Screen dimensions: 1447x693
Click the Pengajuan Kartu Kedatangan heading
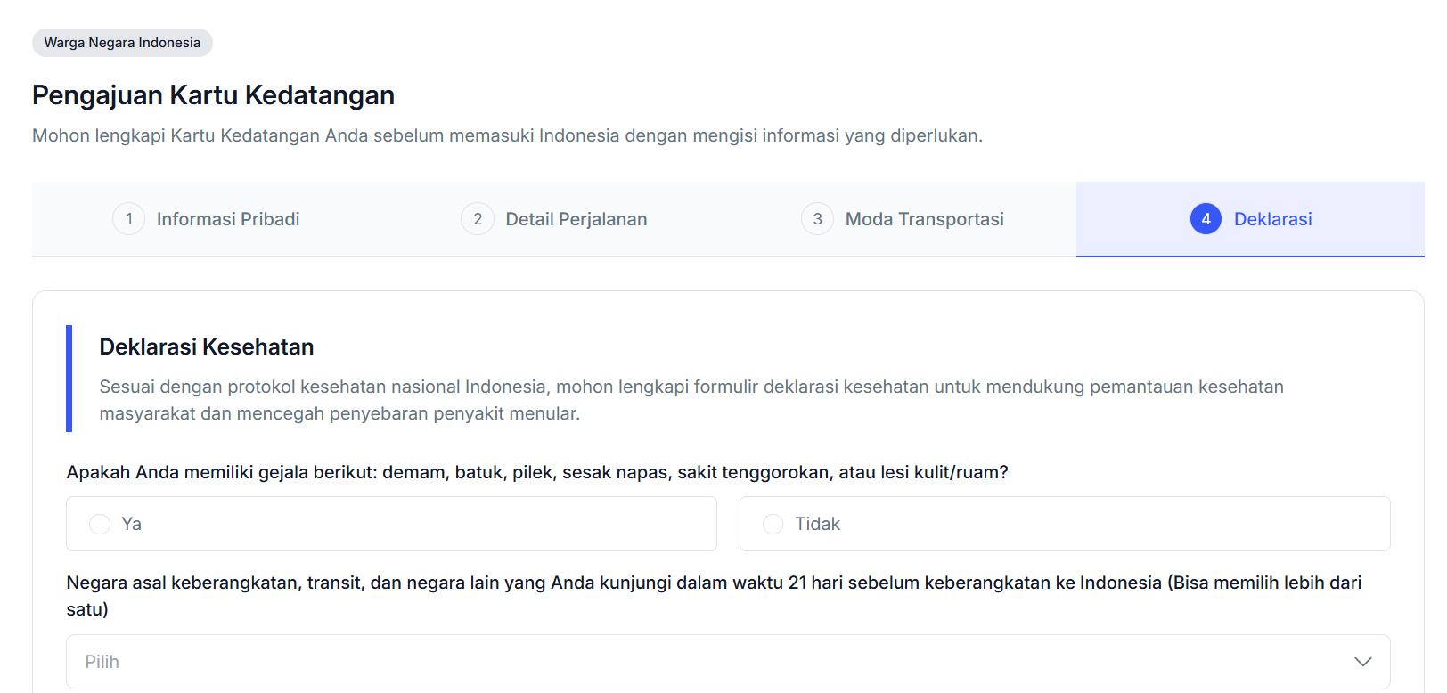(213, 95)
